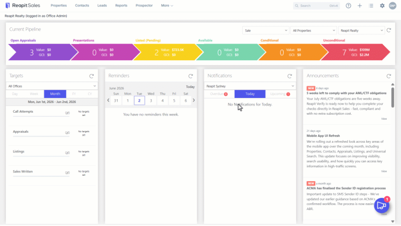Select Tuesday 2 in the calendar
Image resolution: width=401 pixels, height=226 pixels.
[x=139, y=101]
